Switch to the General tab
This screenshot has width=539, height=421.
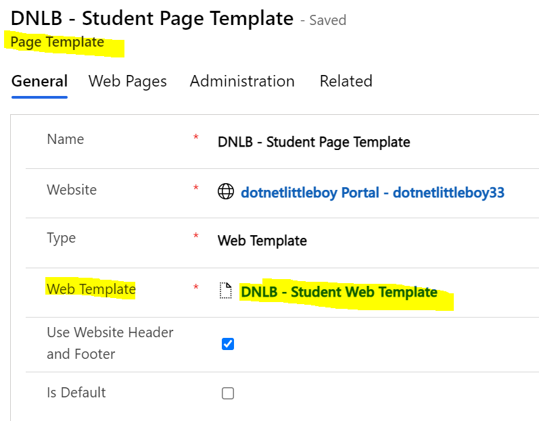[x=39, y=81]
